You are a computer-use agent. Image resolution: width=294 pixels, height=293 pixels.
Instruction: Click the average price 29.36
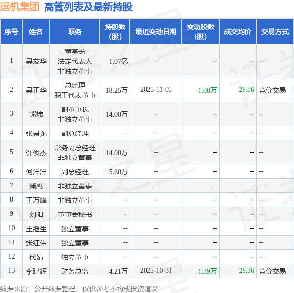pyautogui.click(x=246, y=270)
